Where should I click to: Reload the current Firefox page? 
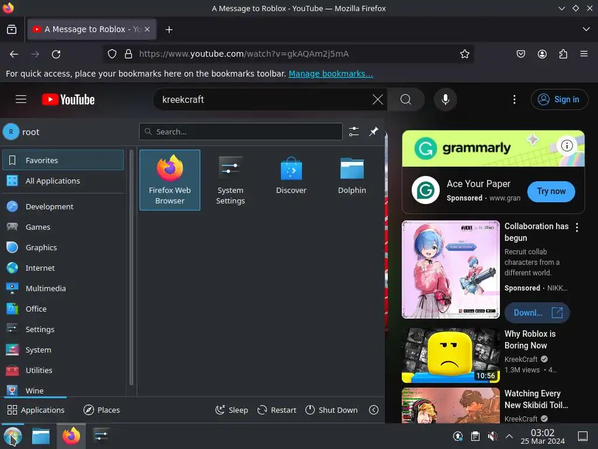(x=56, y=54)
